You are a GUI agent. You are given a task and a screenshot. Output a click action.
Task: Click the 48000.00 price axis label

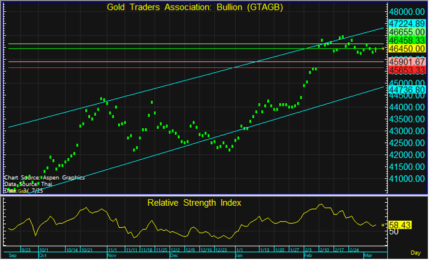coord(407,12)
